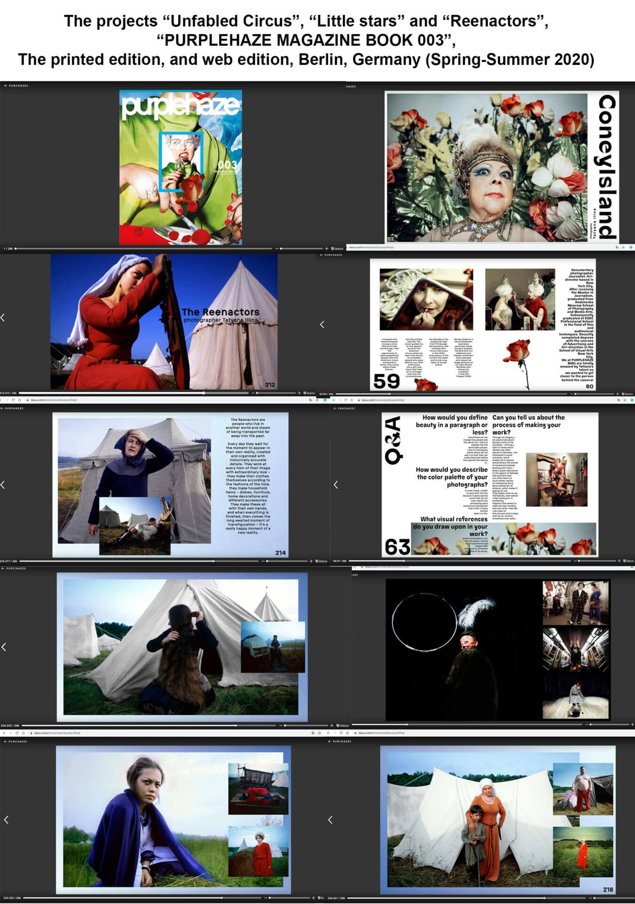Zoom in with plus icon on 62-63 viewer
Image resolution: width=635 pixels, height=904 pixels.
(x=618, y=394)
